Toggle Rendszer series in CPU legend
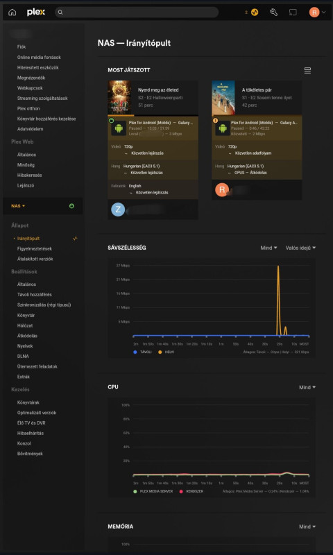Image resolution: width=333 pixels, height=555 pixels. click(x=191, y=491)
